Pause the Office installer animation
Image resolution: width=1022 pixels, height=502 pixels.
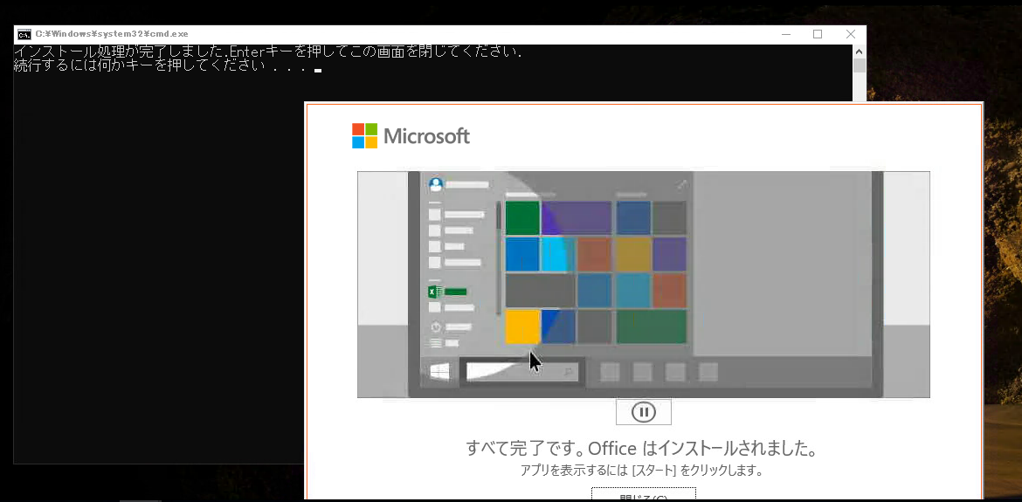(x=643, y=411)
